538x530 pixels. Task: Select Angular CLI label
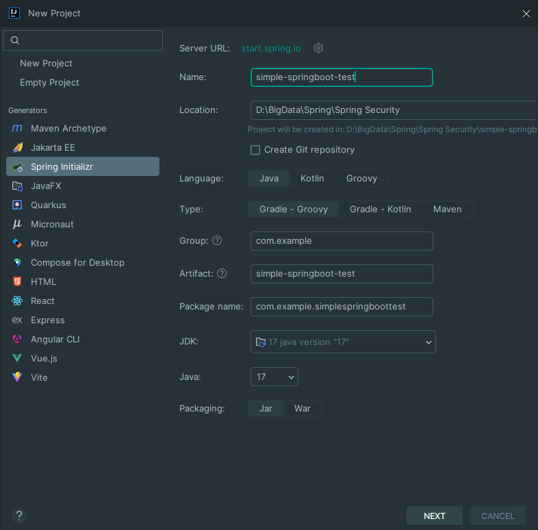pos(55,339)
